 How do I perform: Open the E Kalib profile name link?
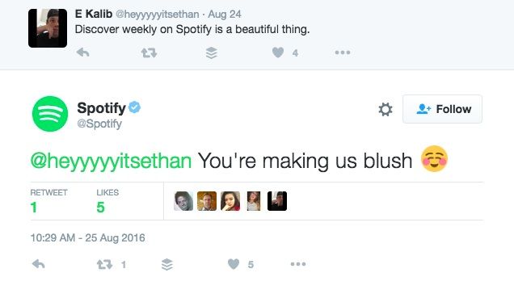point(94,14)
